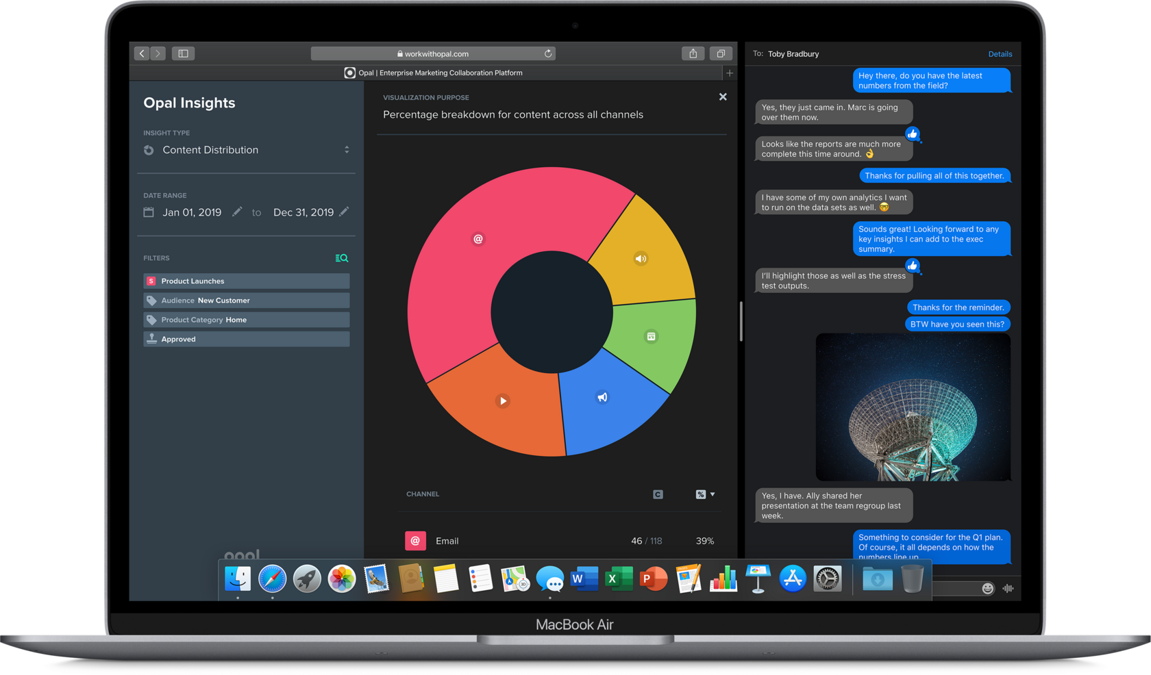
Task: Show all Safari tabs overview
Action: tap(721, 53)
